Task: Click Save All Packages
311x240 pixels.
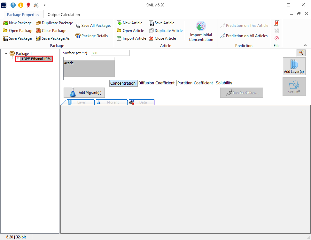Action: click(x=93, y=26)
